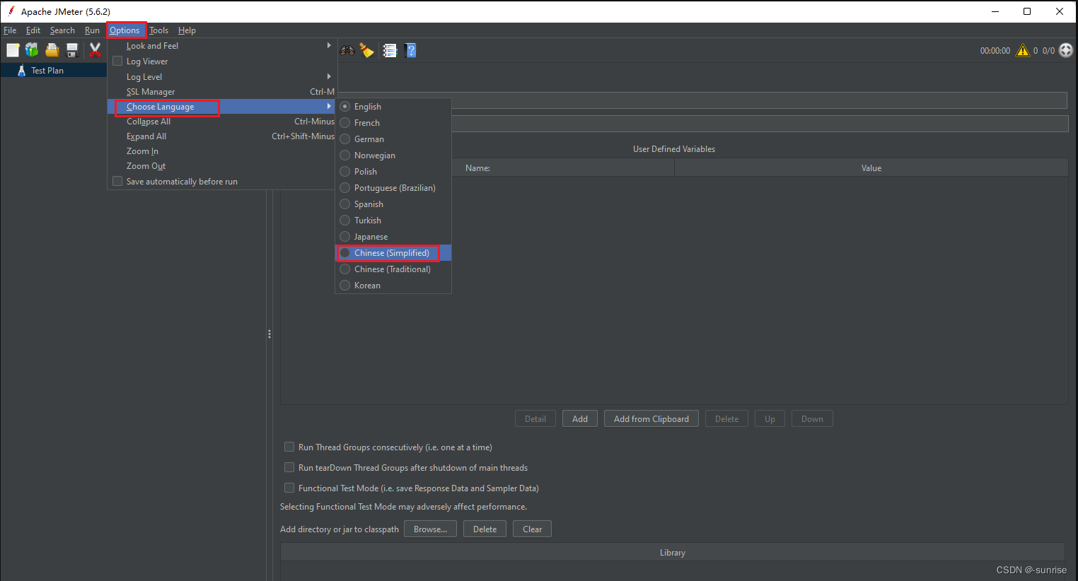
Task: Click the Help book icon
Action: pyautogui.click(x=411, y=50)
